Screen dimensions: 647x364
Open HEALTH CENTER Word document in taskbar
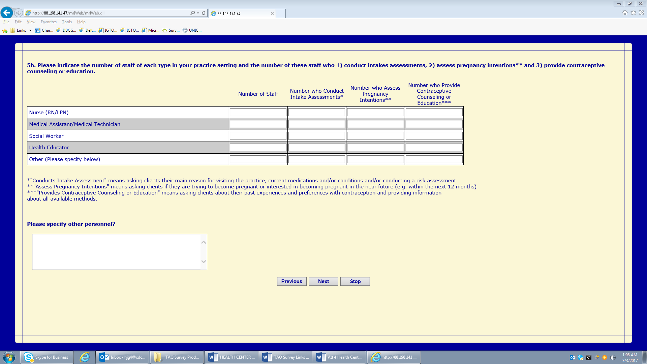231,357
